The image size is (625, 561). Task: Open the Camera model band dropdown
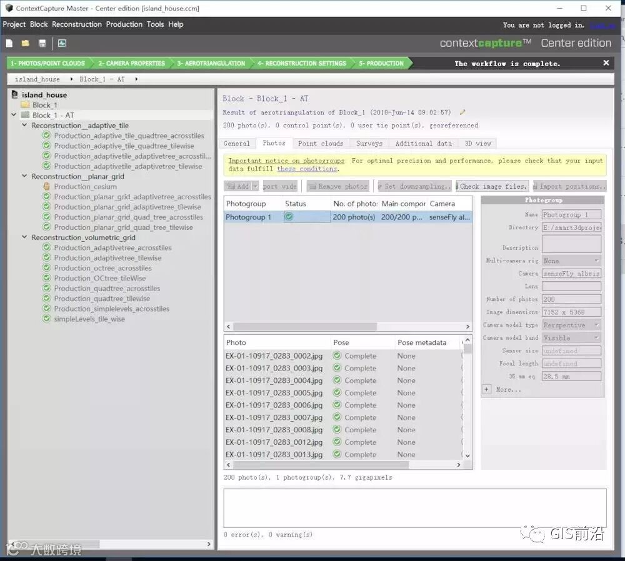(x=571, y=338)
